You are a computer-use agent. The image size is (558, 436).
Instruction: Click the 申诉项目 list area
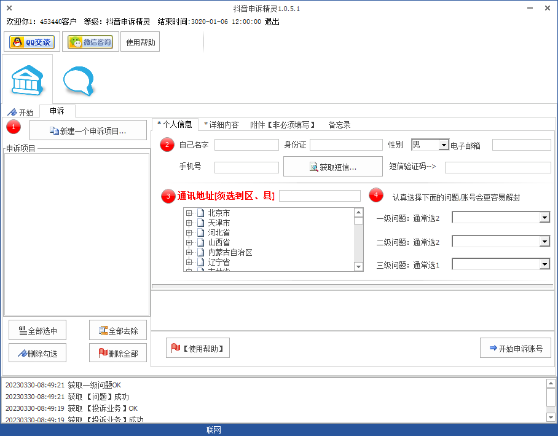77,234
